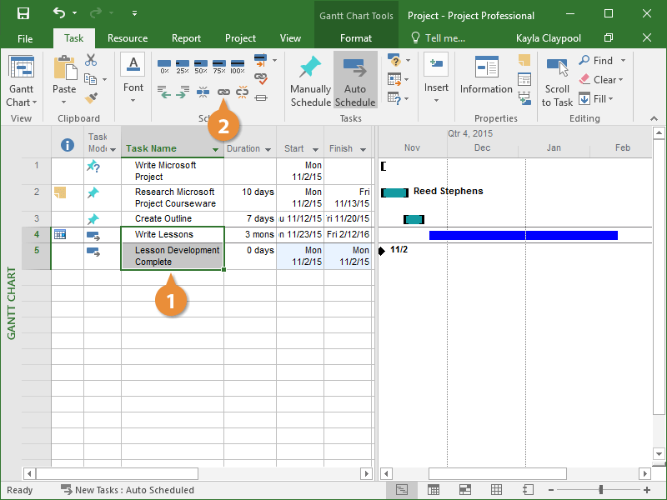Open Task Information from the ribbon
This screenshot has width=667, height=500.
coord(486,75)
